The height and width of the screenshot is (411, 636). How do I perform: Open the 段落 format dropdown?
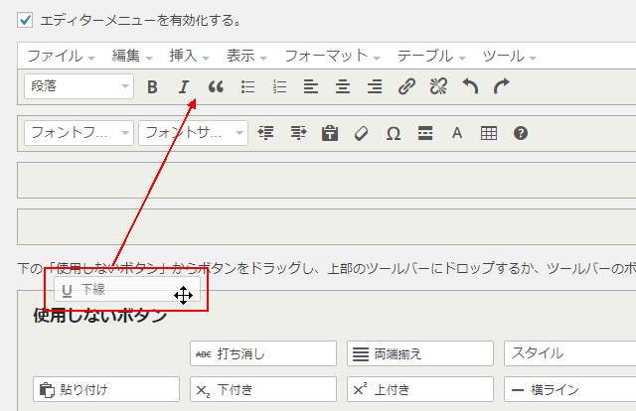pos(79,86)
